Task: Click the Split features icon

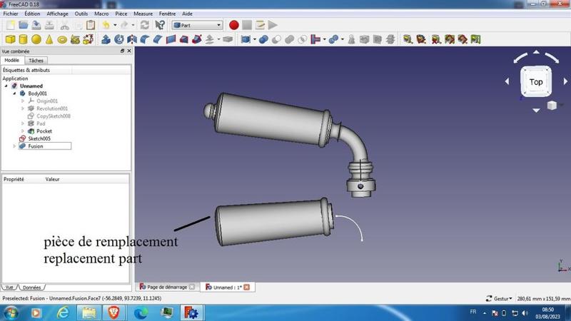Action: click(333, 39)
